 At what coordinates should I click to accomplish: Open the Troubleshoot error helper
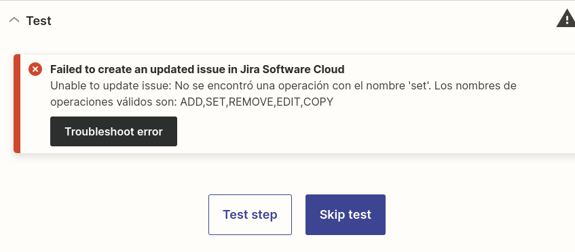[x=113, y=131]
